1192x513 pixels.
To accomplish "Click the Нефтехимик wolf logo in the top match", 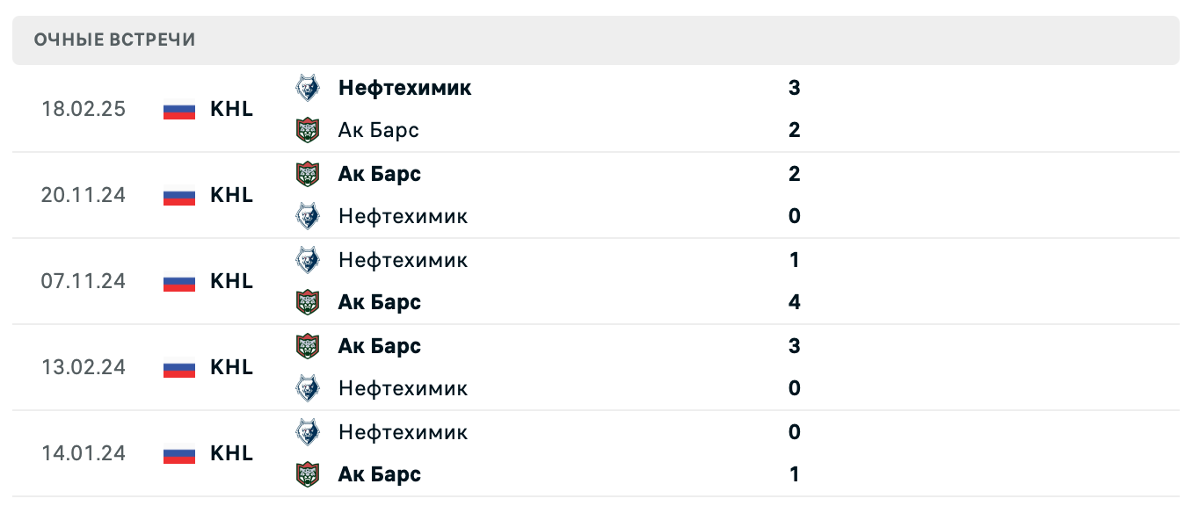I will pyautogui.click(x=309, y=88).
